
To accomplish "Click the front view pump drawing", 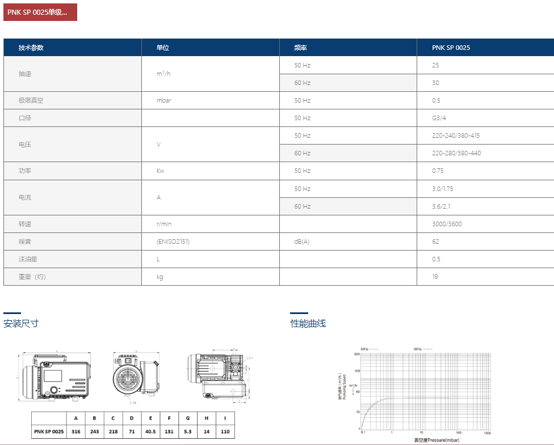I will coord(54,377).
